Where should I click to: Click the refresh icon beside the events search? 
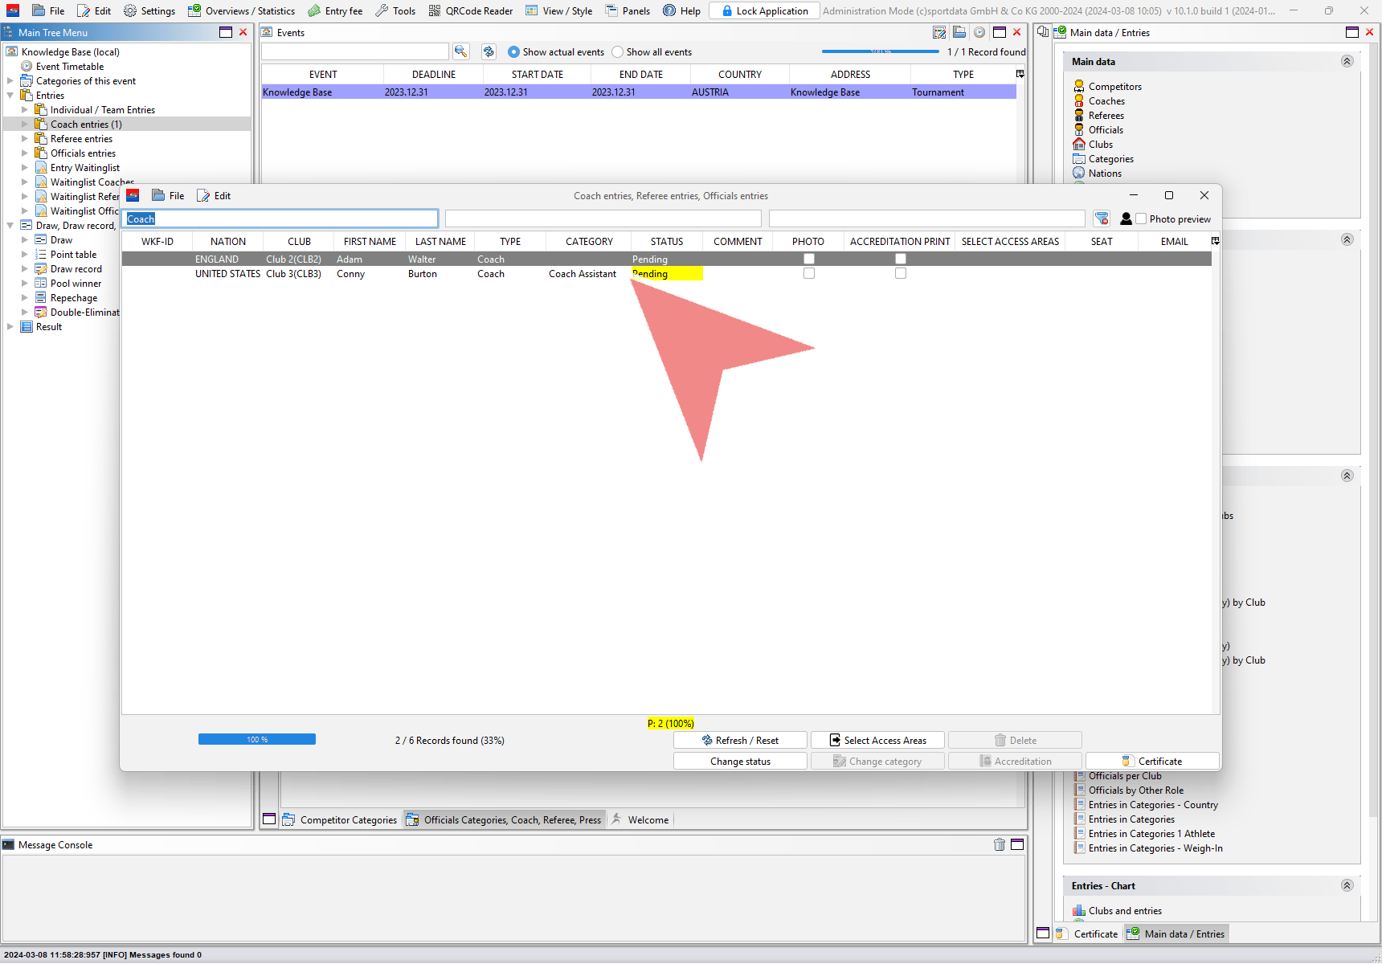point(489,51)
